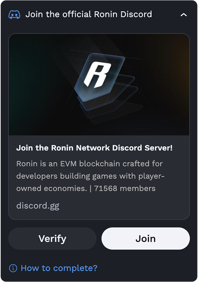Click the 71568 members description text

125,188
